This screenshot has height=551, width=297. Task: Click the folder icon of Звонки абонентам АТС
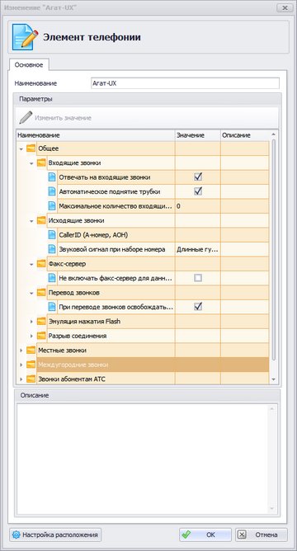(x=31, y=379)
